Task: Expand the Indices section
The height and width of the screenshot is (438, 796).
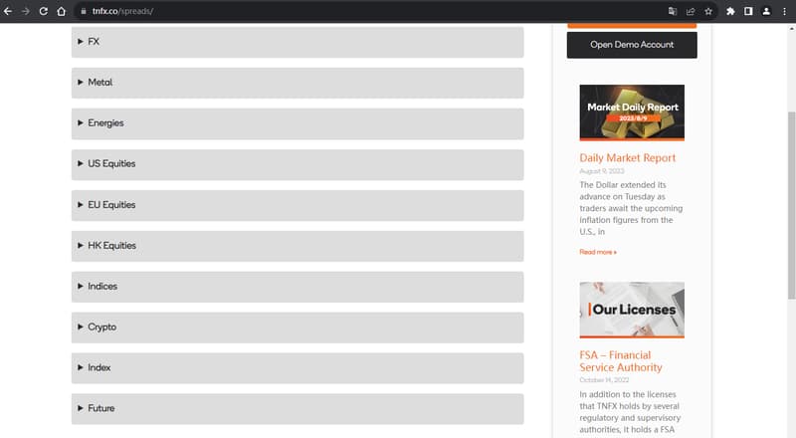Action: tap(298, 287)
